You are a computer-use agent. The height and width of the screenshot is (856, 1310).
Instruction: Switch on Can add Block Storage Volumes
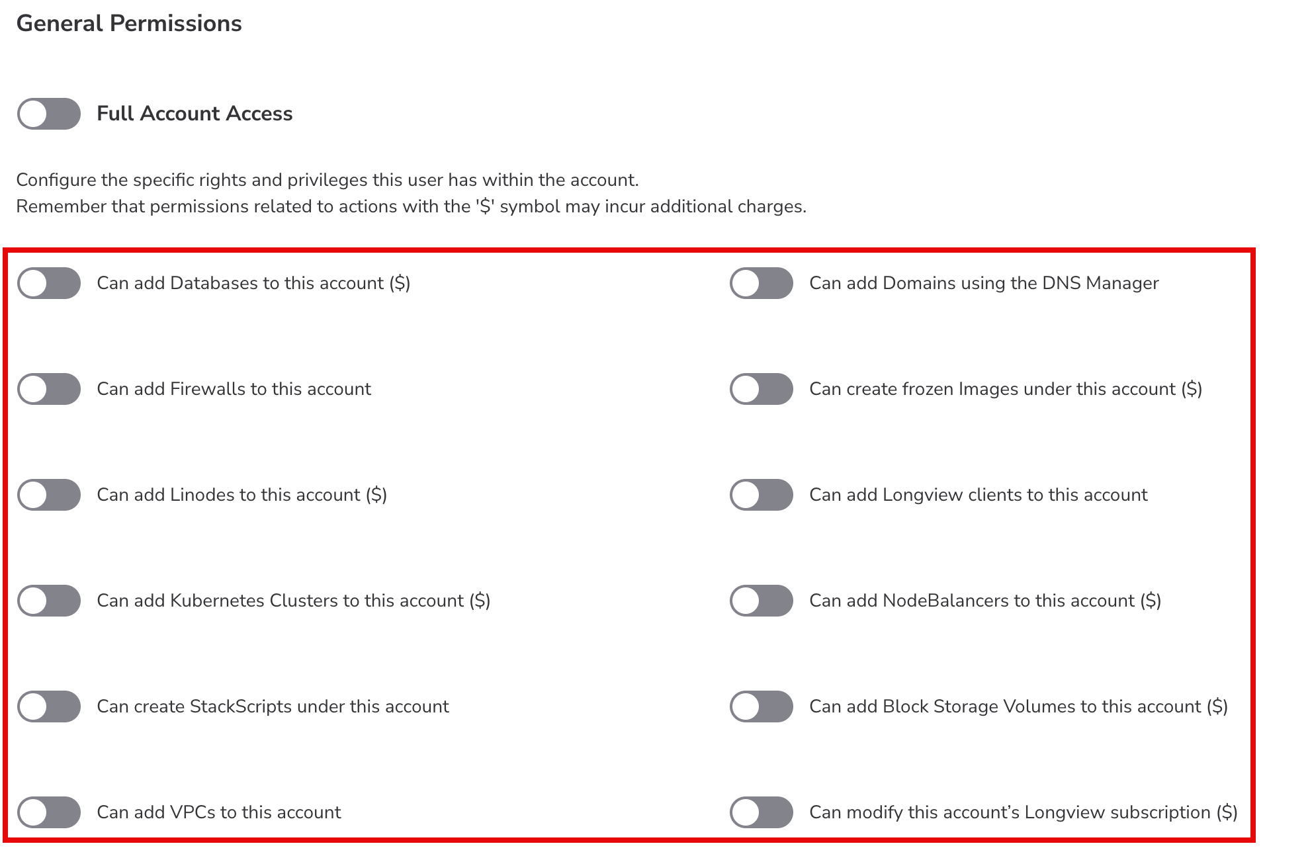tap(761, 706)
